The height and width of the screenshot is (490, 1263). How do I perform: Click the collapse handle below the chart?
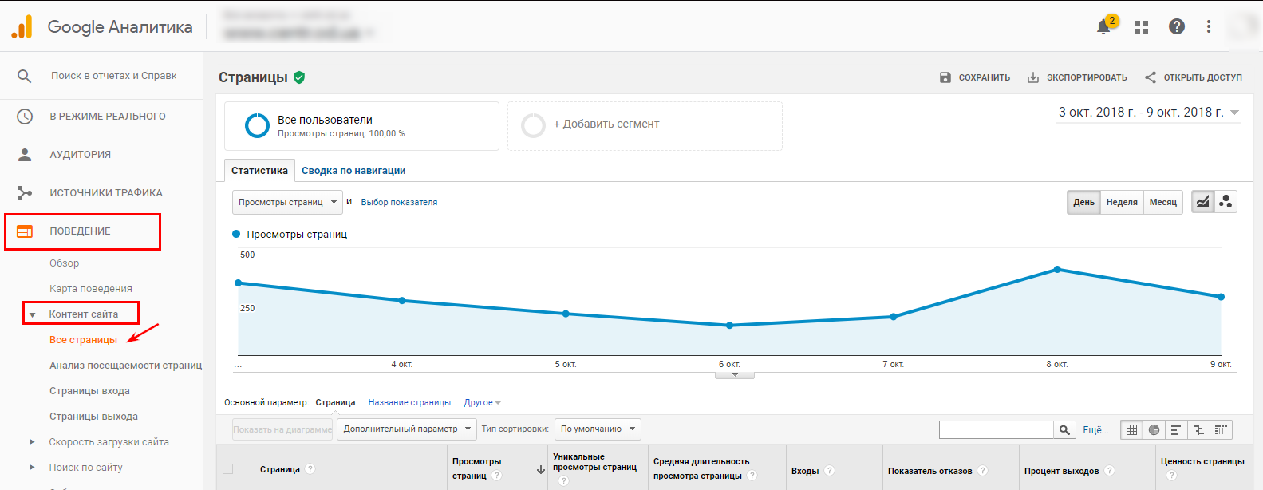[735, 374]
